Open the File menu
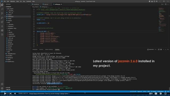The image size is (170, 96). point(5,1)
